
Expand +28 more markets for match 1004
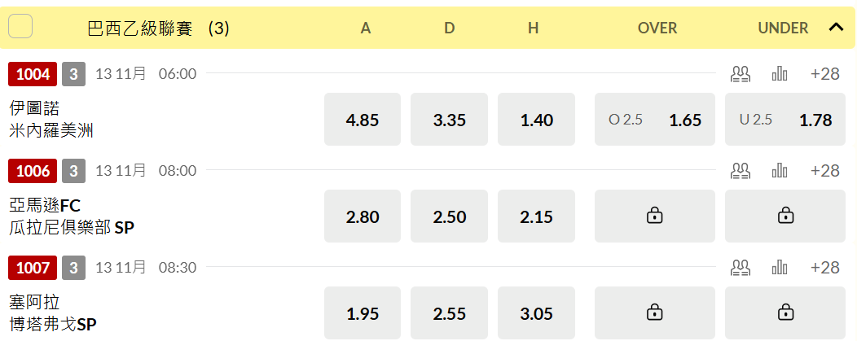(824, 74)
